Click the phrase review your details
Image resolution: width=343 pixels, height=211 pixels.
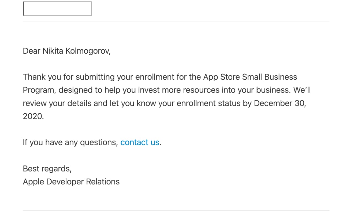pyautogui.click(x=57, y=103)
